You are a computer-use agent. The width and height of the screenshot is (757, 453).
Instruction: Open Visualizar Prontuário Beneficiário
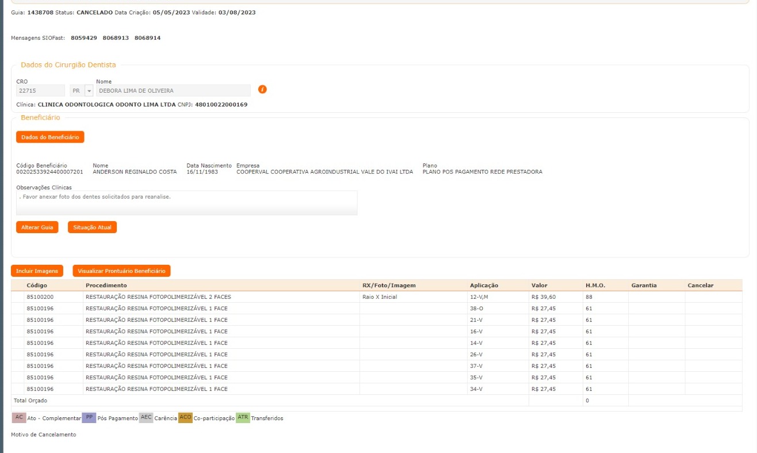(x=121, y=271)
